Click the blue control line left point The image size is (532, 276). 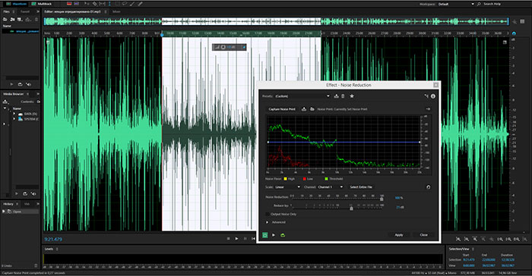click(268, 143)
